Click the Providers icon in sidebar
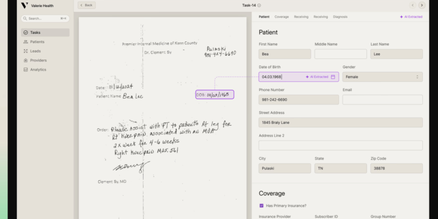The height and width of the screenshot is (219, 438). [x=26, y=60]
